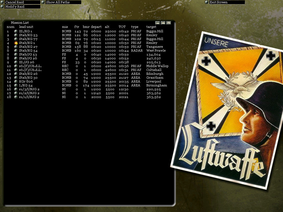Click the 'TOT' column header
283x212 pixels.
point(122,27)
